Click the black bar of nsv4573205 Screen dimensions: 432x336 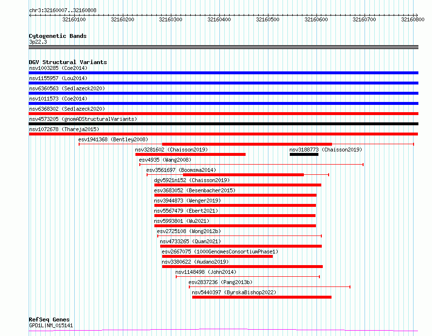tap(223, 124)
